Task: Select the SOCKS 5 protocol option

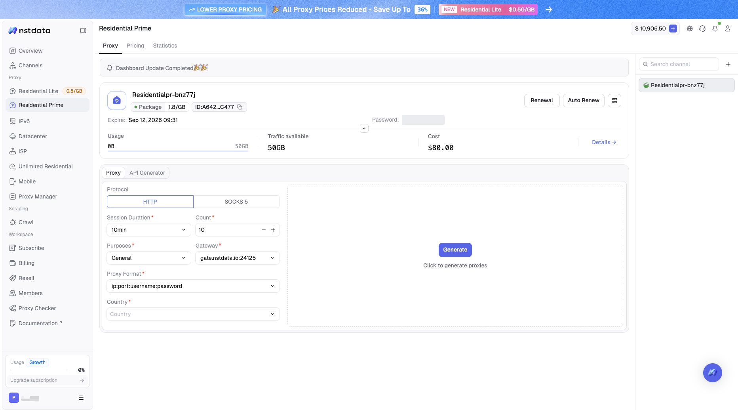Action: [236, 202]
